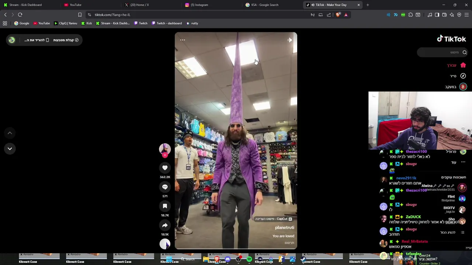The width and height of the screenshot is (472, 265).
Task: Switch to the YouTube browser tab
Action: point(90,5)
